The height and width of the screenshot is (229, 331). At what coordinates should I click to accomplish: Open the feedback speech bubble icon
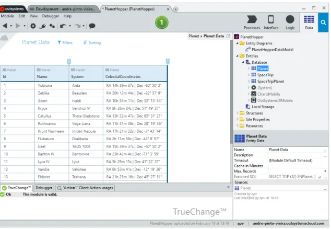tap(92, 26)
